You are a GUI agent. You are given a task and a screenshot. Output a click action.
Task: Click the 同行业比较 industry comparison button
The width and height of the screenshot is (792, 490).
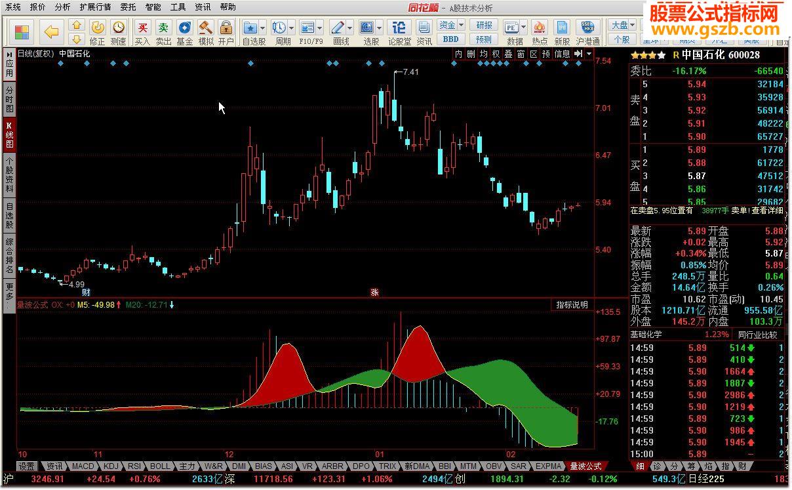[x=757, y=335]
